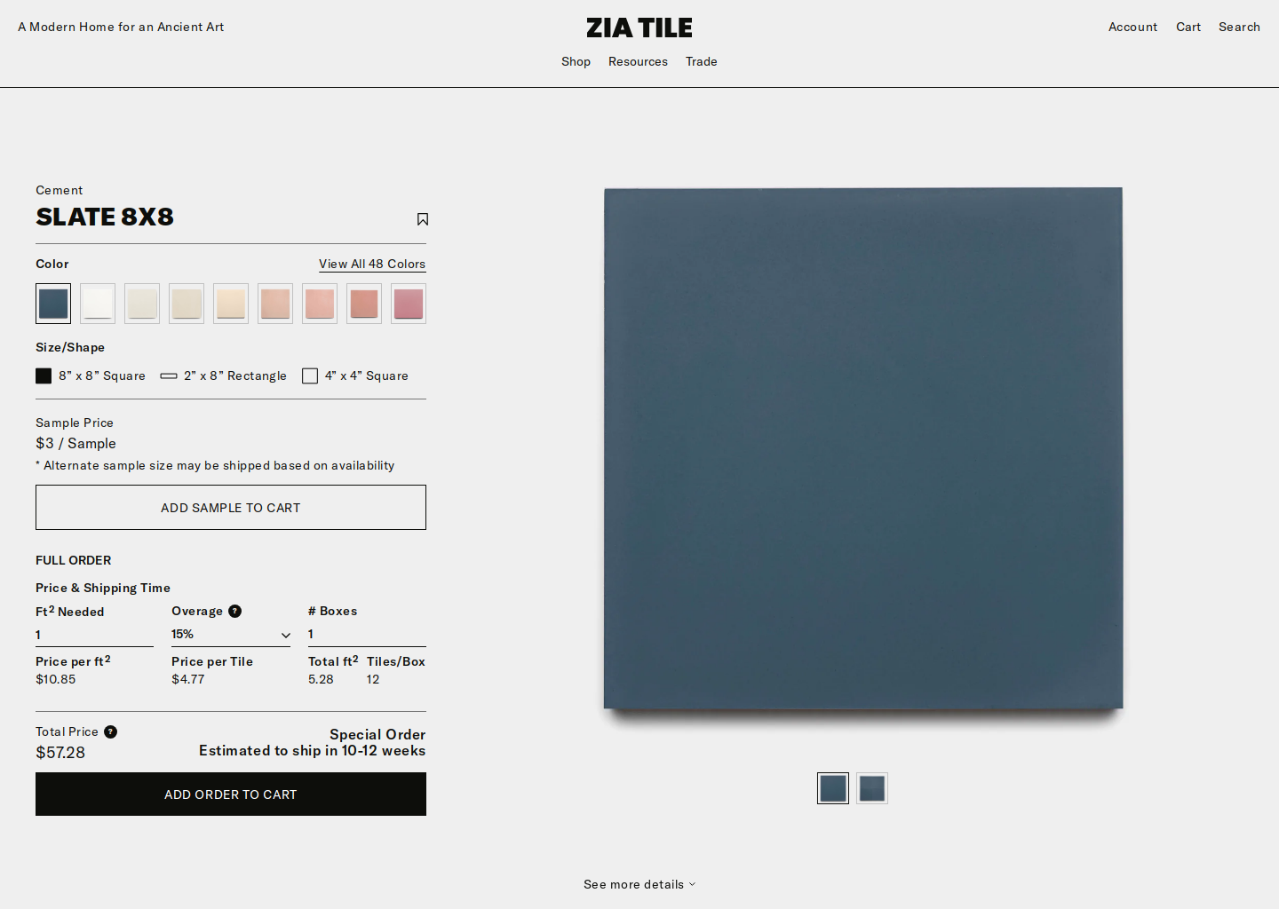Click Add Order to Cart button
The width and height of the screenshot is (1279, 909).
[231, 794]
